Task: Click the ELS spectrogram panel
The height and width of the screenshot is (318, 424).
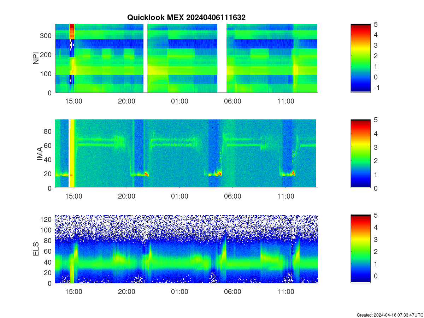Action: 186,249
